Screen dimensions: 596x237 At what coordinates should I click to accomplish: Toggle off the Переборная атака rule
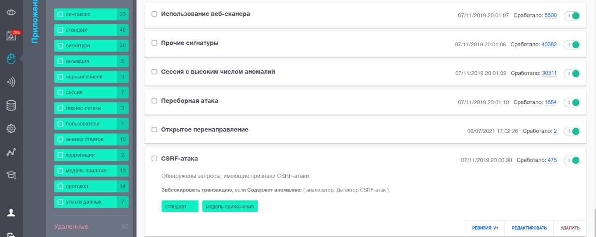[x=572, y=102]
